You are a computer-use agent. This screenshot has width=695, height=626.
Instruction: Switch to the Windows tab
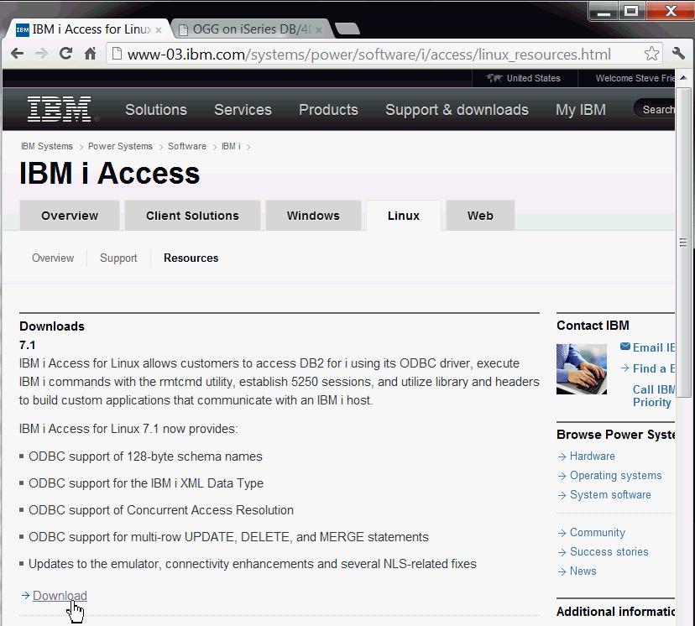coord(313,216)
